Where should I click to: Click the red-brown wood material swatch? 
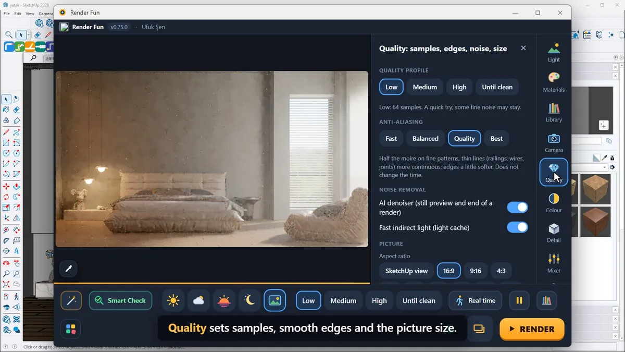coord(596,222)
